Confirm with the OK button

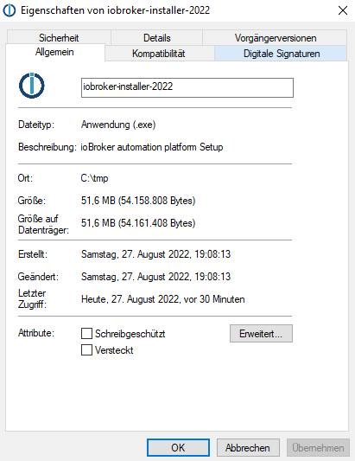coord(178,447)
